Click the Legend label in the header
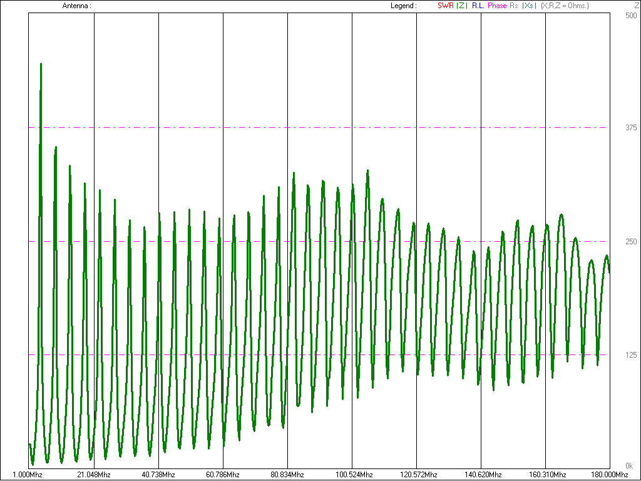 (x=403, y=6)
